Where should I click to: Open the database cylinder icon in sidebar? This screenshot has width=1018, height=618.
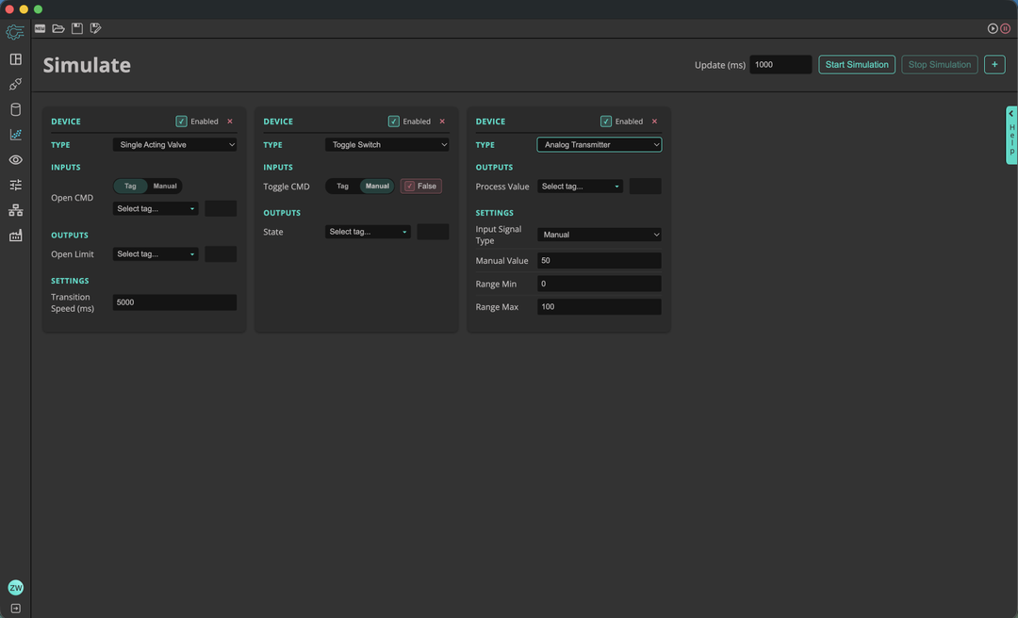(x=15, y=109)
